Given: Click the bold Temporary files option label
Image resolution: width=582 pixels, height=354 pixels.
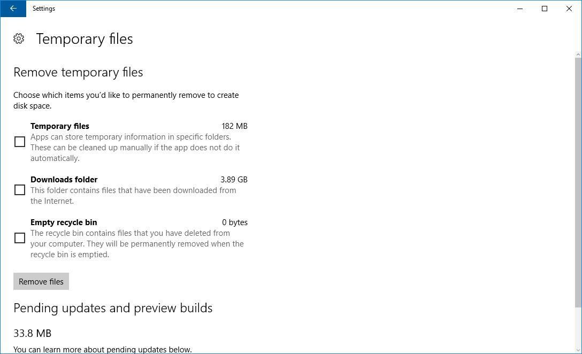Looking at the screenshot, I should click(x=60, y=126).
